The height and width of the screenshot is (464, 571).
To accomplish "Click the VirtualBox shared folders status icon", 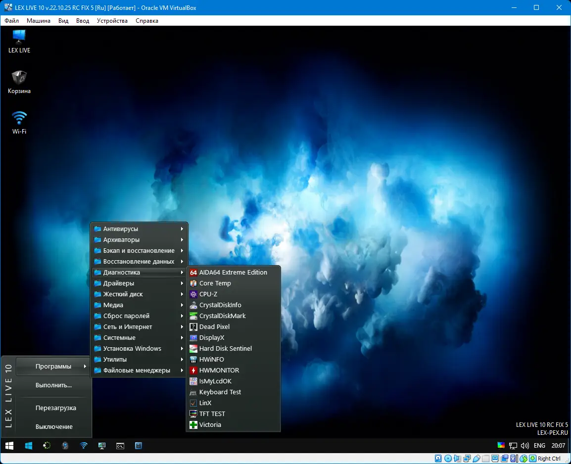I will [x=485, y=459].
